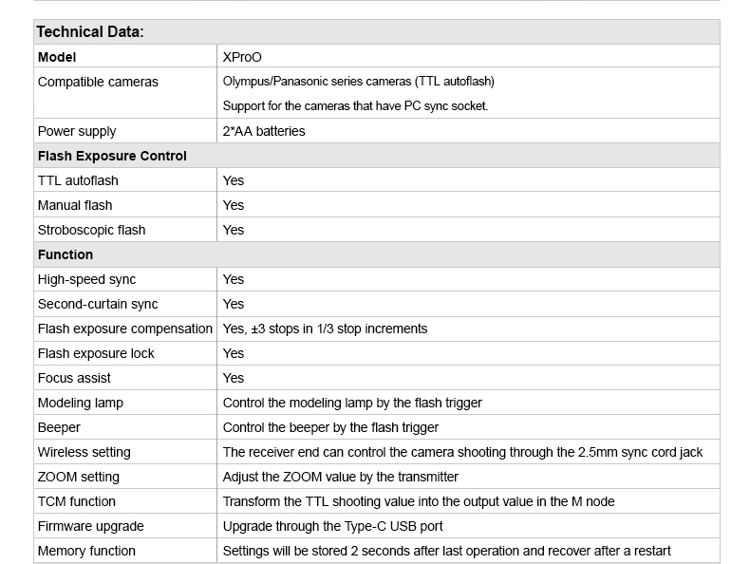Select the Type-C USB port upgrade text
This screenshot has height=564, width=750.
333,526
